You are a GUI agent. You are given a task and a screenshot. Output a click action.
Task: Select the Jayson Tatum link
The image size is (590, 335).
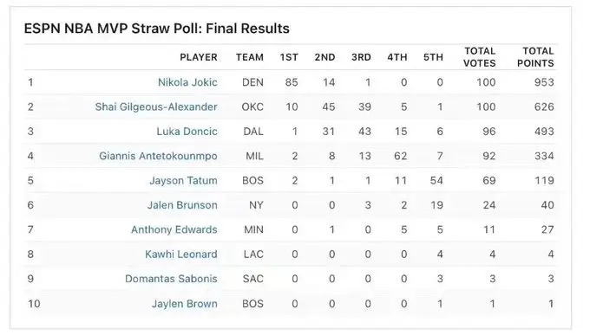pyautogui.click(x=183, y=181)
